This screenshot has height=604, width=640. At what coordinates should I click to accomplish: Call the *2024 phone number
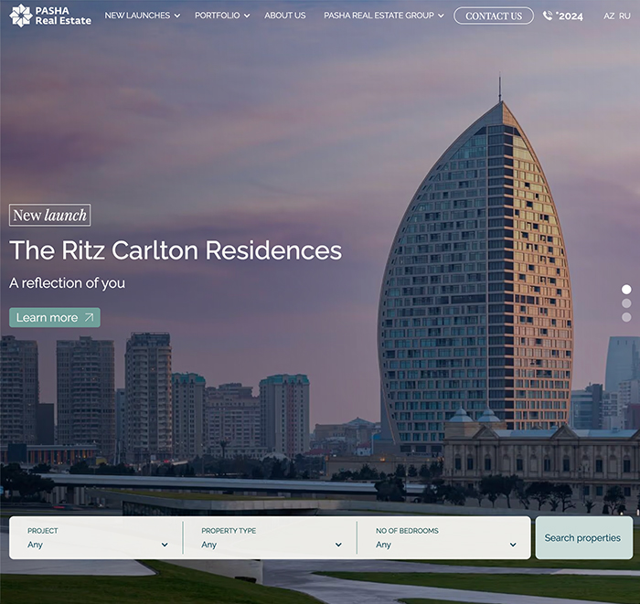[570, 16]
